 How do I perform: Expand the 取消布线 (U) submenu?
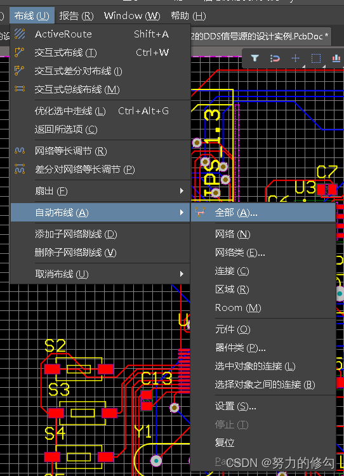(x=100, y=274)
